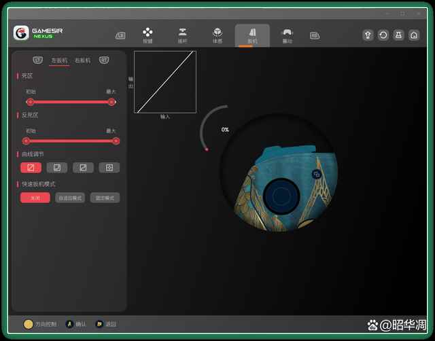
Task: Select the linear diagonal curve preset
Action: 31,168
